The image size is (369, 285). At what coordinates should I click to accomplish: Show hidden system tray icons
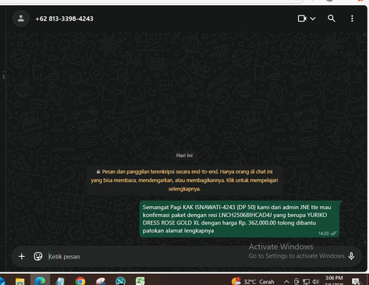(x=286, y=281)
